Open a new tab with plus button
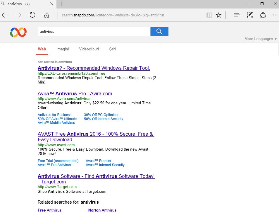This screenshot has width=279, height=213. coord(61,4)
